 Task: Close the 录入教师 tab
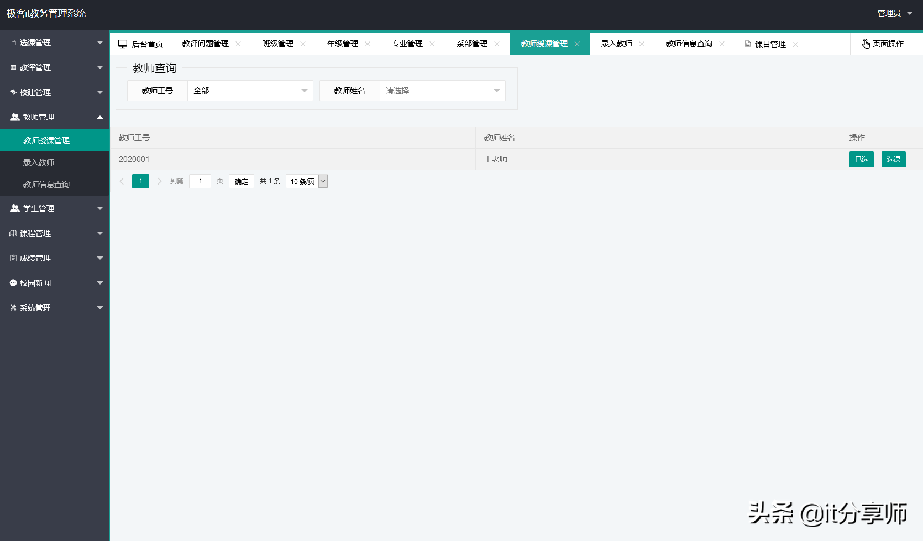click(642, 44)
